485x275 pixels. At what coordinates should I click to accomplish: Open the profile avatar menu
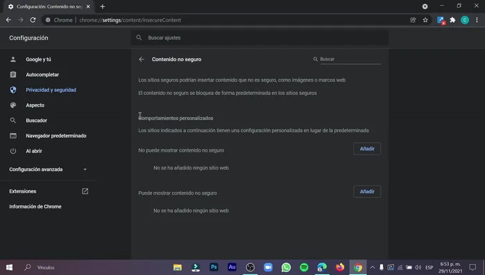tap(465, 20)
